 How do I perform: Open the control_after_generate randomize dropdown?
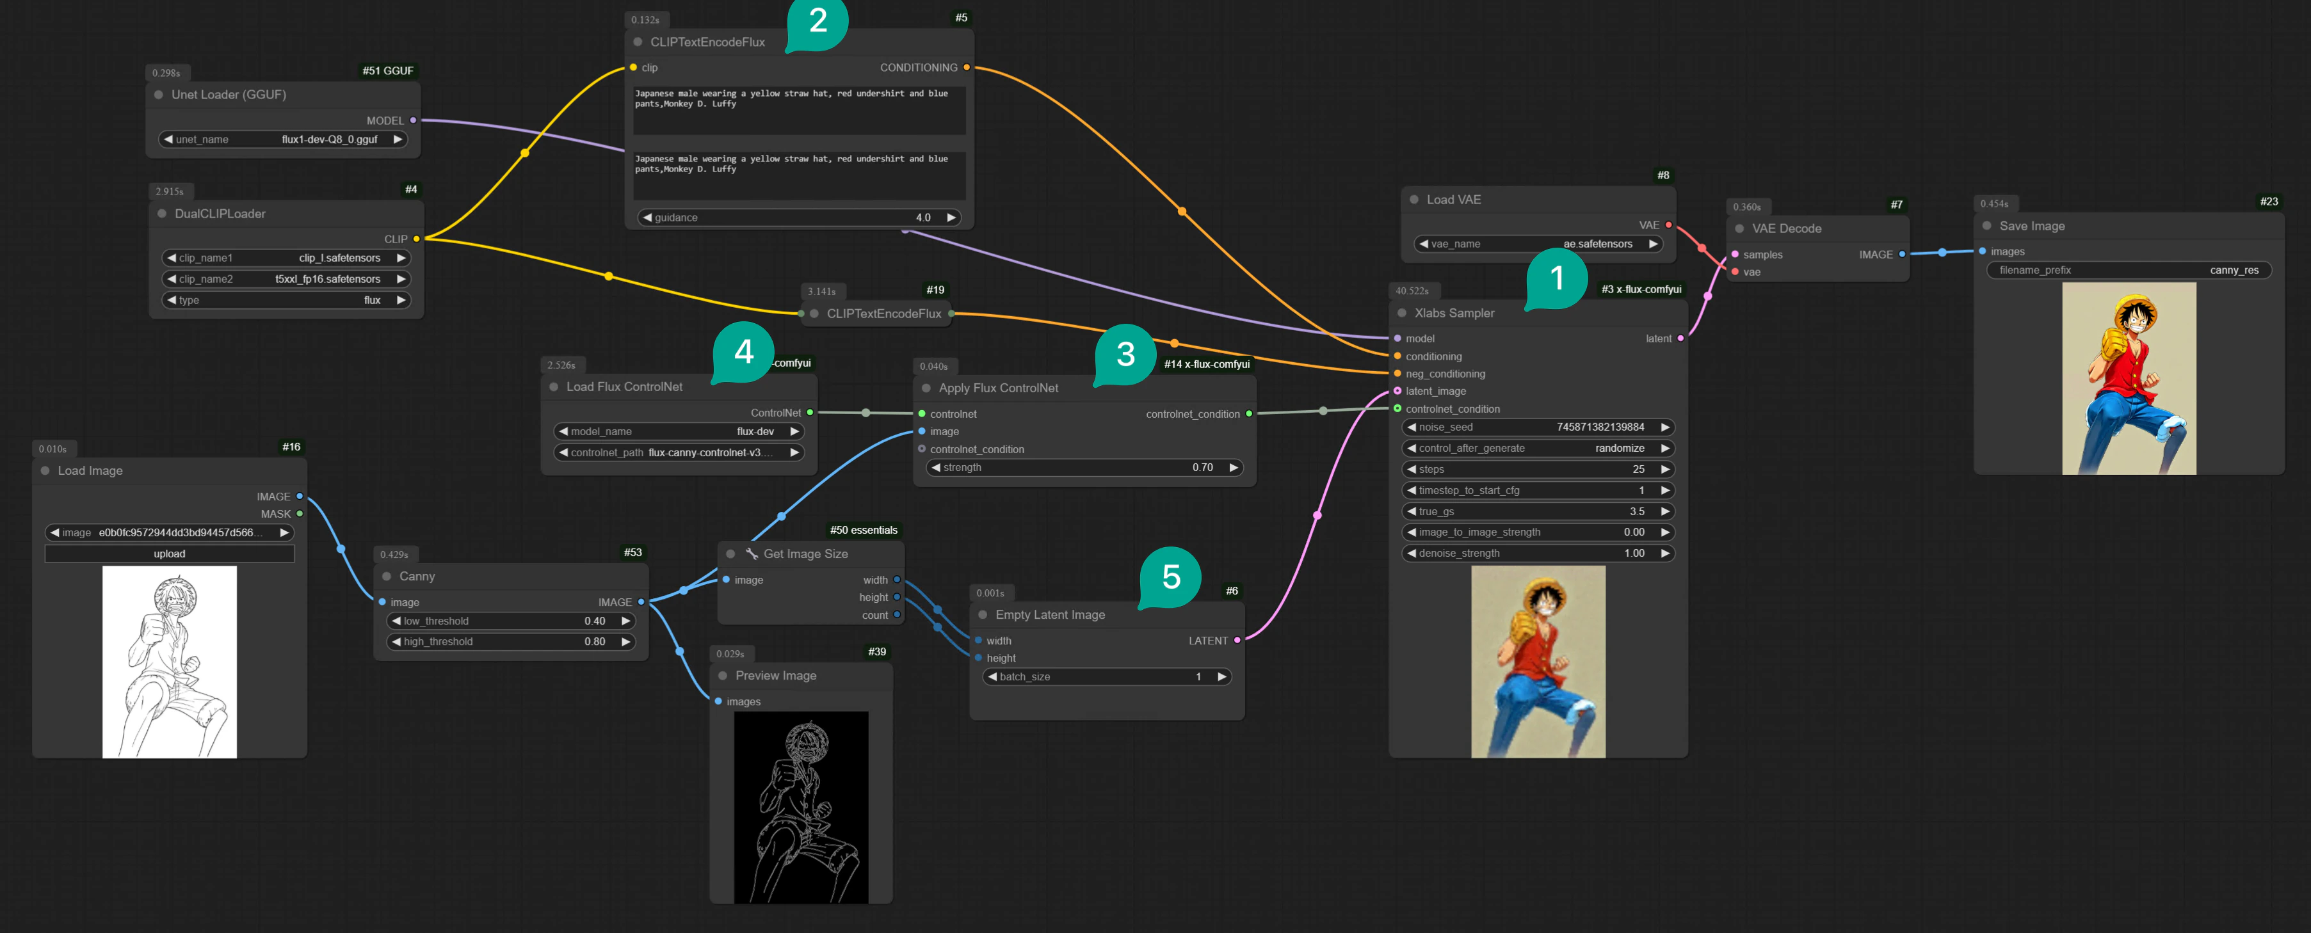tap(1538, 448)
